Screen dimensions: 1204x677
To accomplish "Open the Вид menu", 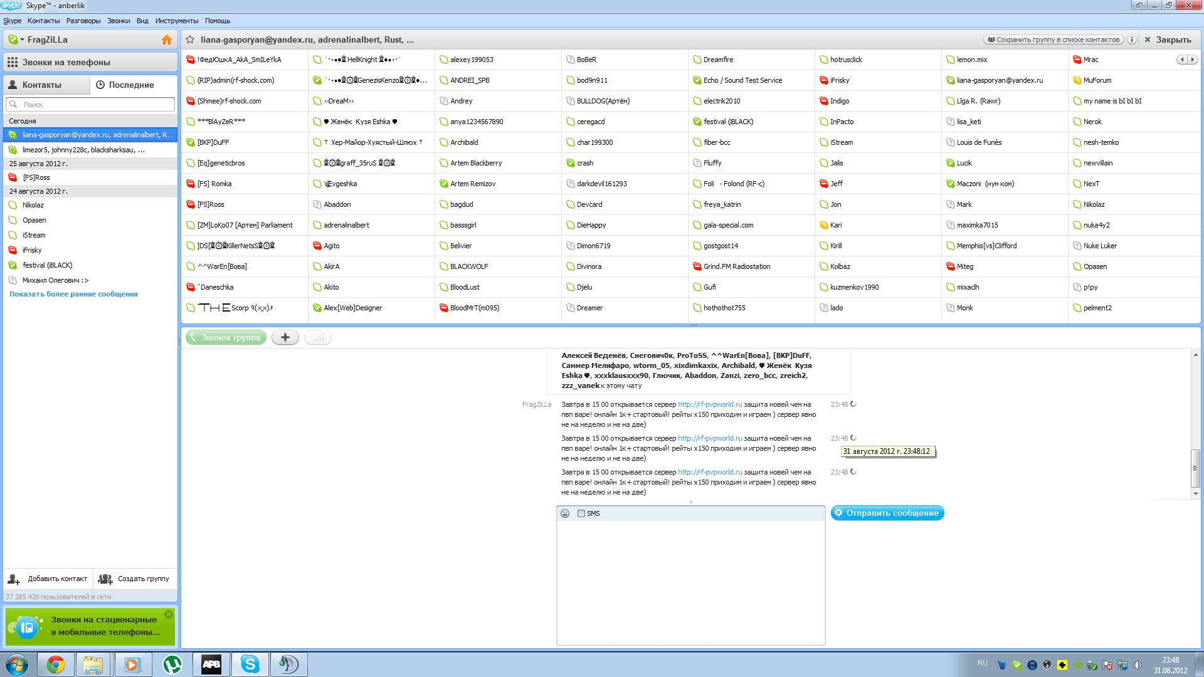I will tap(142, 21).
